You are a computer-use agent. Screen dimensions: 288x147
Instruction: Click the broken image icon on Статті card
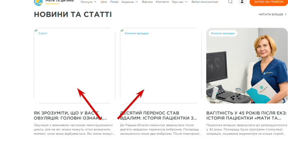36,30
